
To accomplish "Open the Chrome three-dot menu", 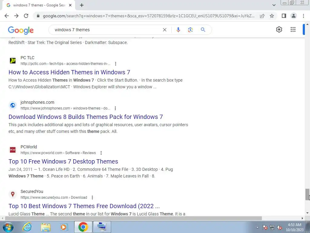I will pyautogui.click(x=303, y=16).
